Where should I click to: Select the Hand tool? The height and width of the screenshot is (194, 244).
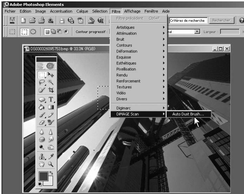[x=41, y=164]
